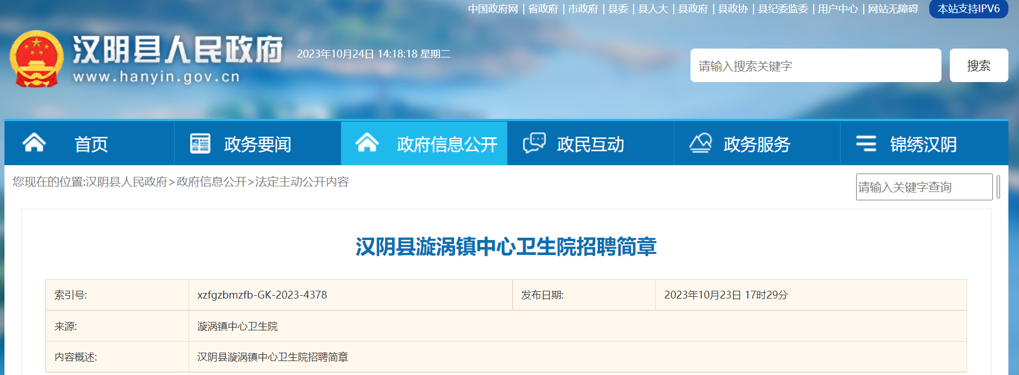Open the 中国政府网 top link
Image resolution: width=1019 pixels, height=375 pixels.
point(493,9)
